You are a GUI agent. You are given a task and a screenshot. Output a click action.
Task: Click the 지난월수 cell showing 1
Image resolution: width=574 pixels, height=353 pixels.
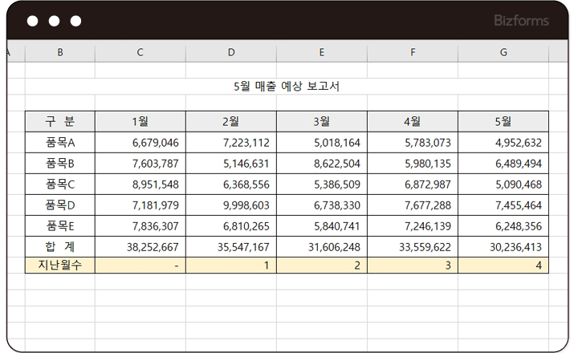[231, 266]
